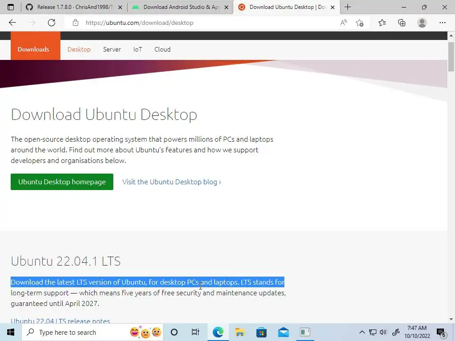
Task: Close the Download Ubuntu Desktop tab
Action: 332,7
